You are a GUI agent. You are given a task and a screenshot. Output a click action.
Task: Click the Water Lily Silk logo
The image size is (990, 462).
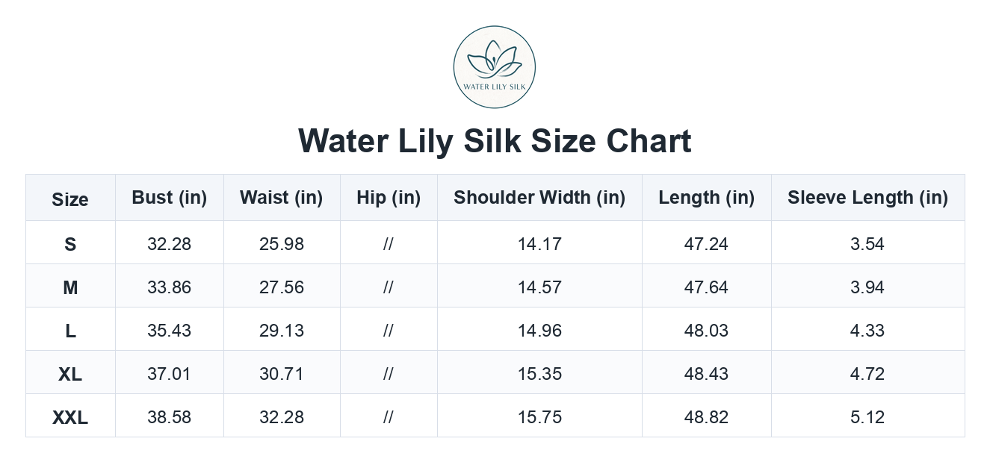[x=495, y=67]
